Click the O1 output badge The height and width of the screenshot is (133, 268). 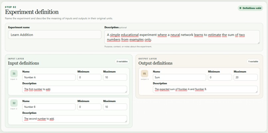click(145, 74)
